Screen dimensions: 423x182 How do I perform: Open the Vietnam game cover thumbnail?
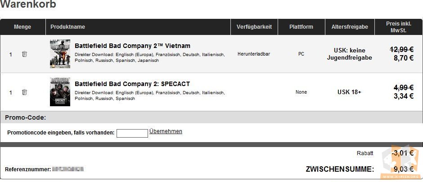60,54
